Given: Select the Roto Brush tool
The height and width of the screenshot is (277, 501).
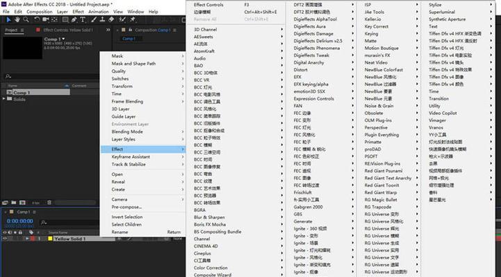Looking at the screenshot, I should (x=122, y=20).
